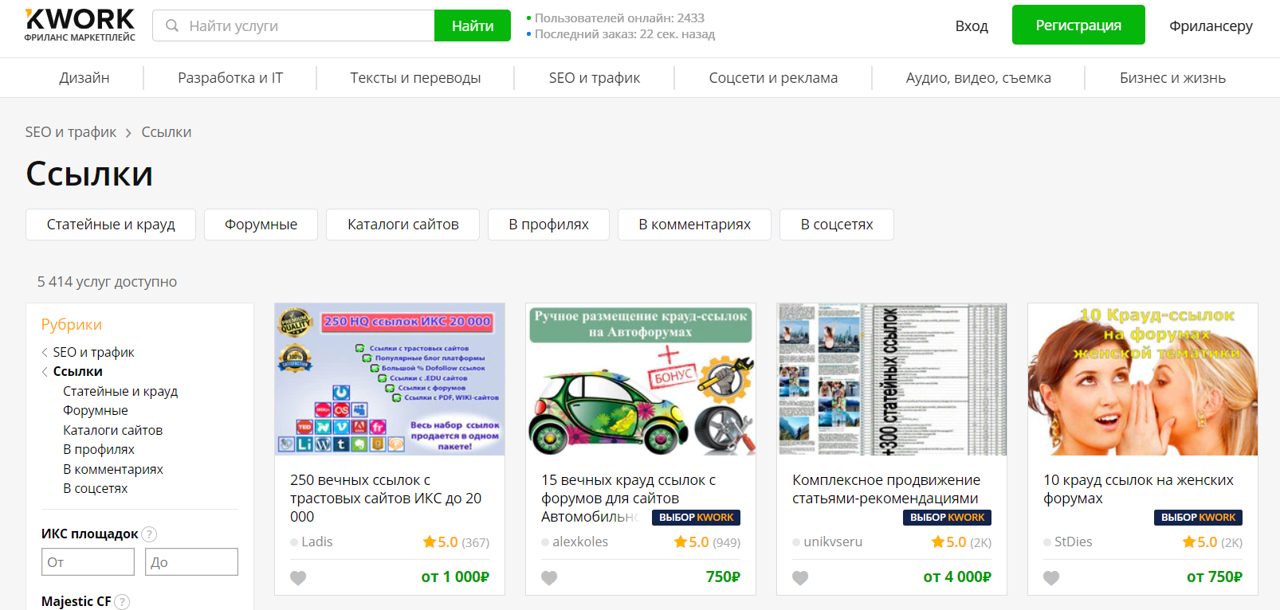Open the Разработка и IT menu
This screenshot has width=1280, height=610.
[x=230, y=78]
